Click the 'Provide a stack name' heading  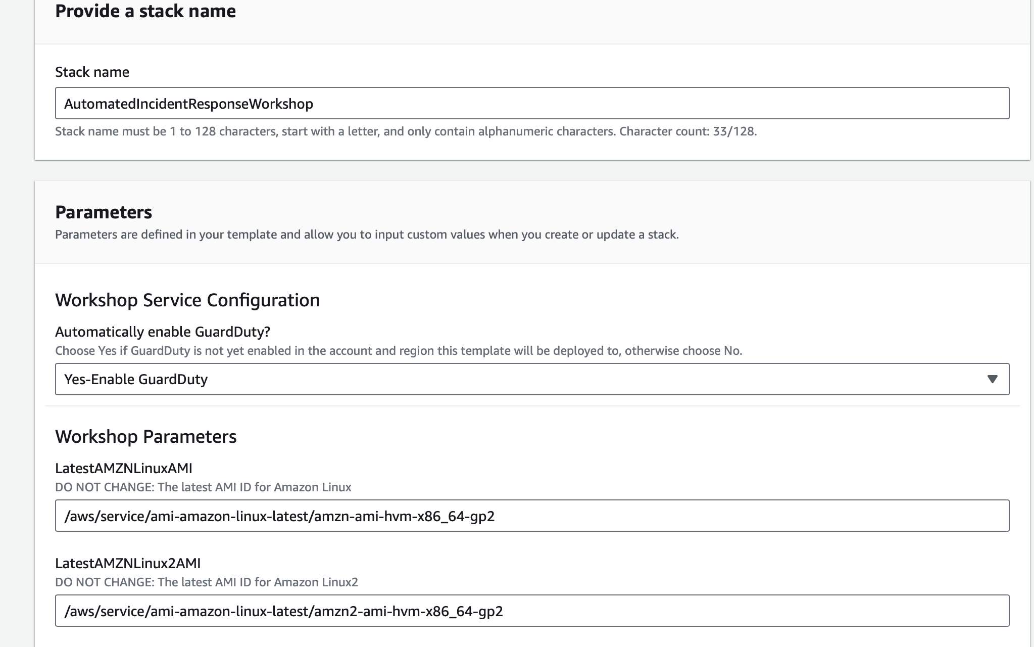pyautogui.click(x=145, y=11)
